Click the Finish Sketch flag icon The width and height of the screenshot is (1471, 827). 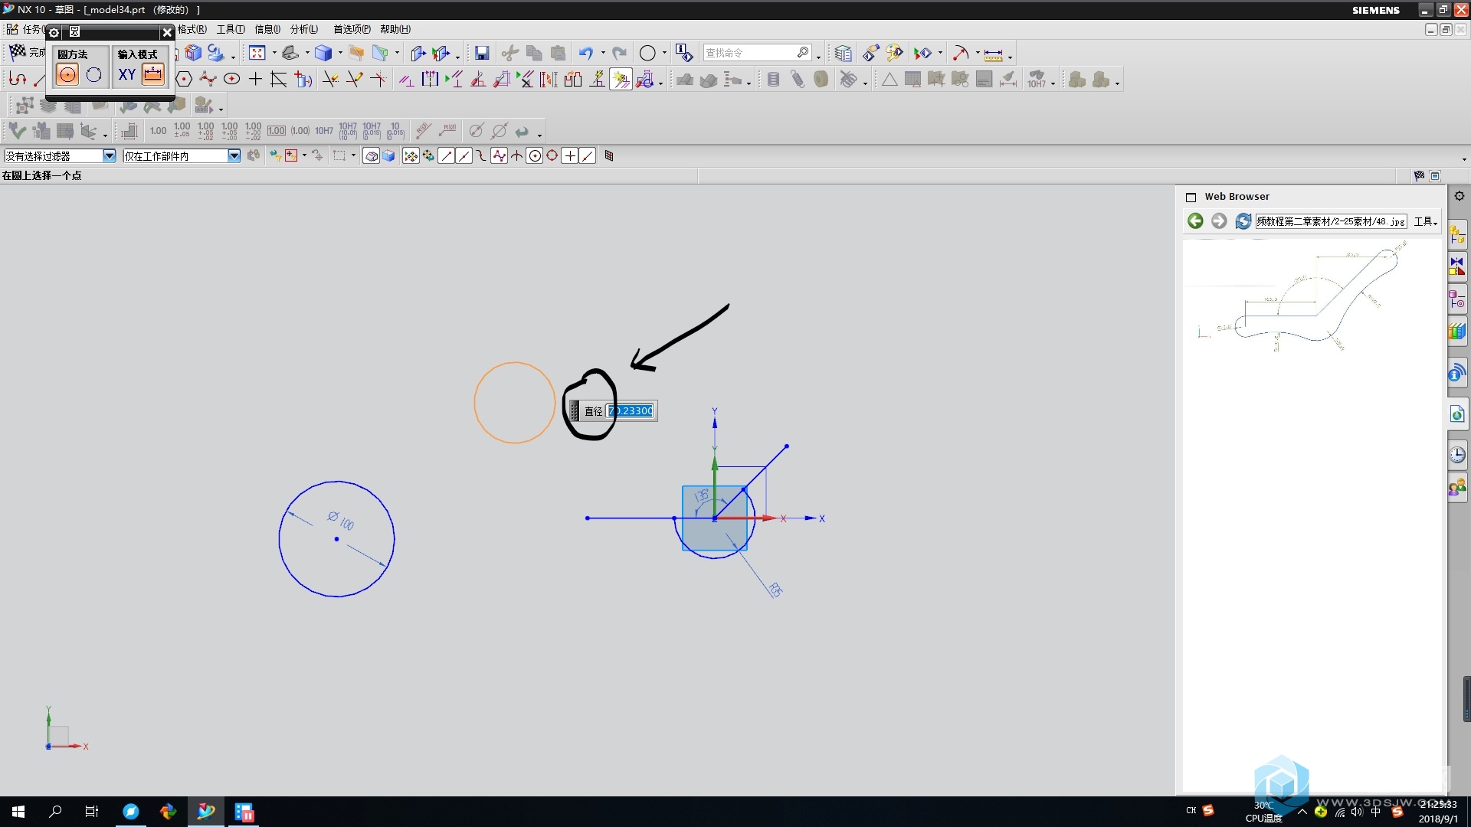point(17,52)
